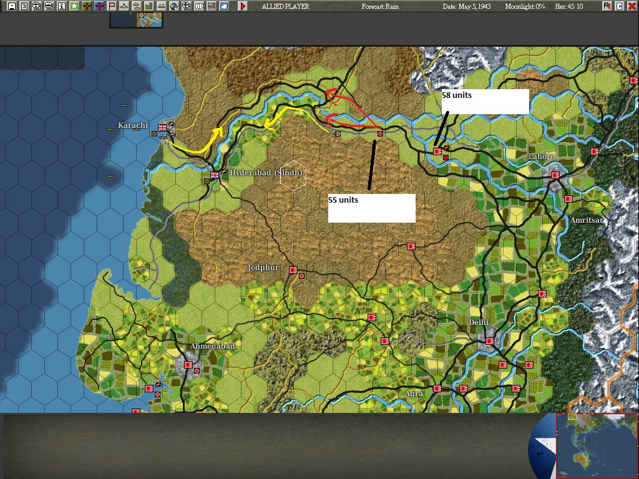Click the world mini-map in bottom right

[x=597, y=445]
